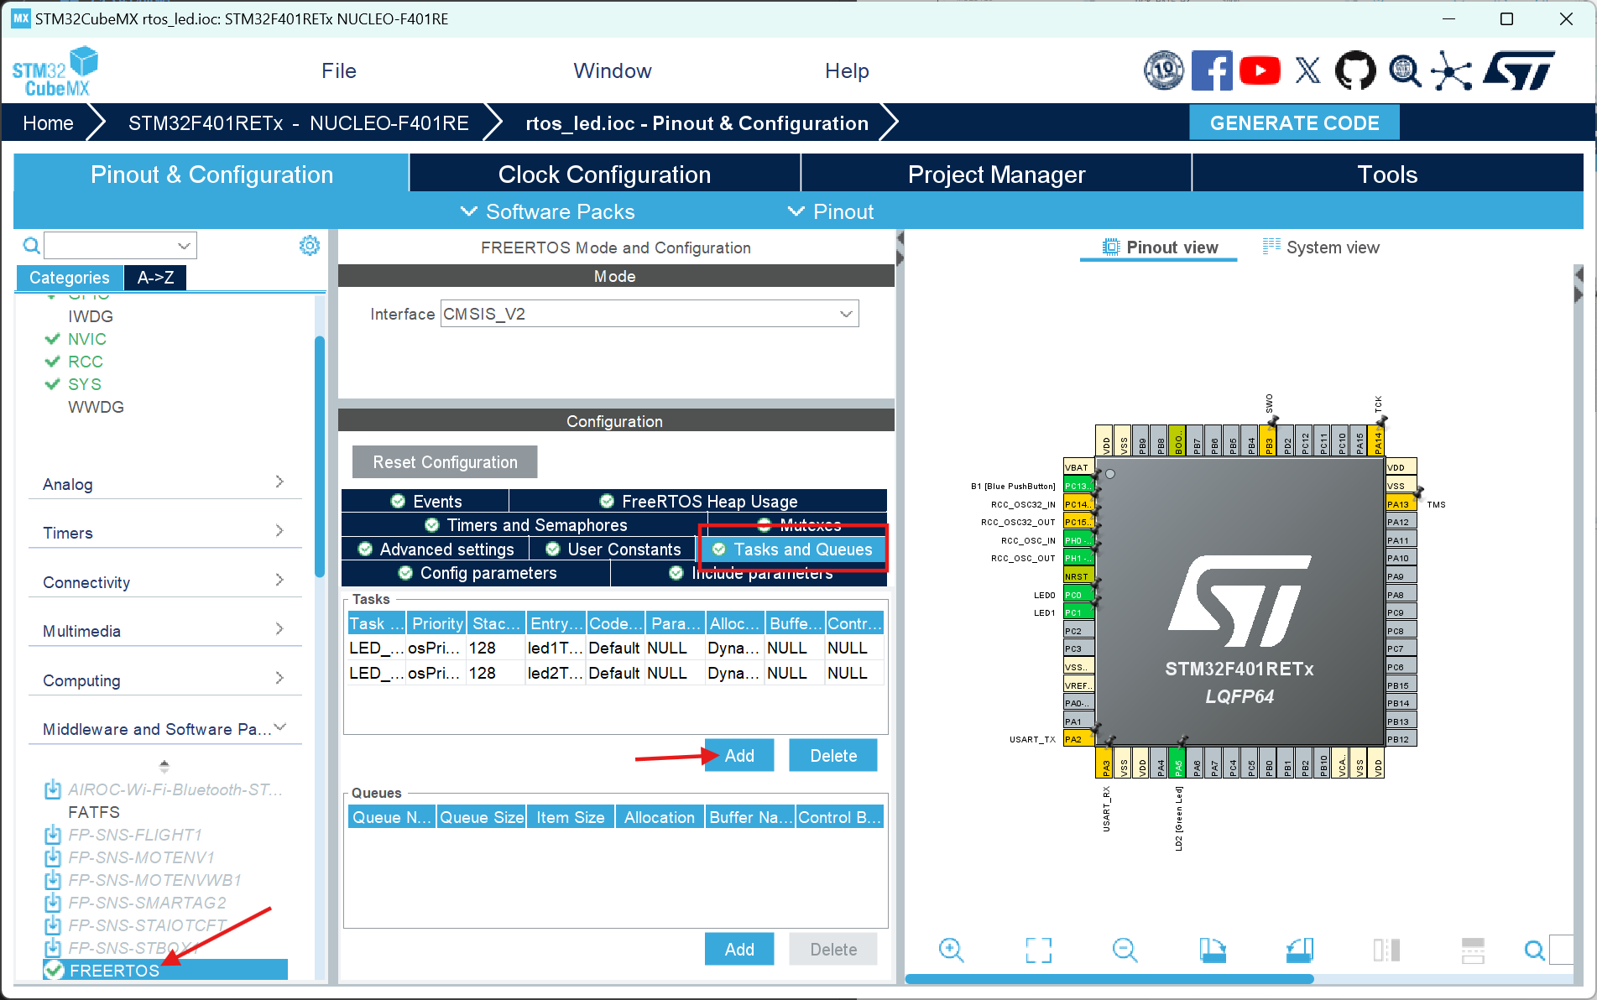This screenshot has height=1000, width=1597.
Task: Delete the selected task
Action: click(x=833, y=756)
